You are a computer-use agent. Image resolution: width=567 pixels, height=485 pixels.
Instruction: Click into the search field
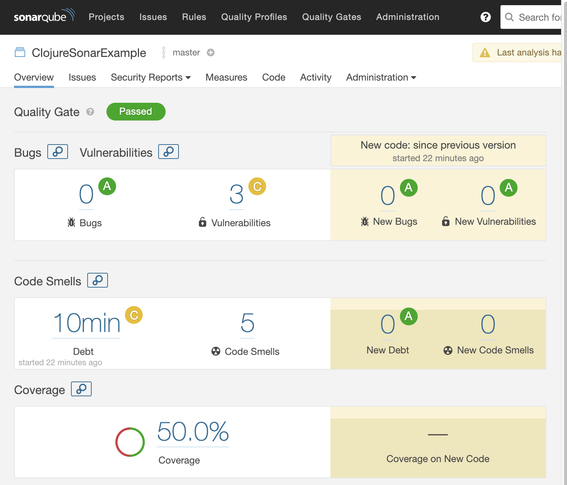click(531, 17)
